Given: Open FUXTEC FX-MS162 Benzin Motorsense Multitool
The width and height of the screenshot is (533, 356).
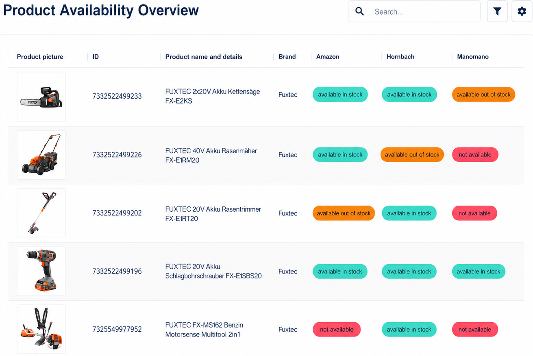Looking at the screenshot, I should pyautogui.click(x=204, y=330).
